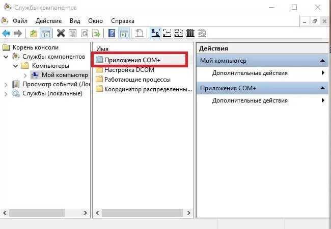Click Приложения COM+ header in Действия
Image resolution: width=331 pixels, height=229 pixels.
coord(262,88)
